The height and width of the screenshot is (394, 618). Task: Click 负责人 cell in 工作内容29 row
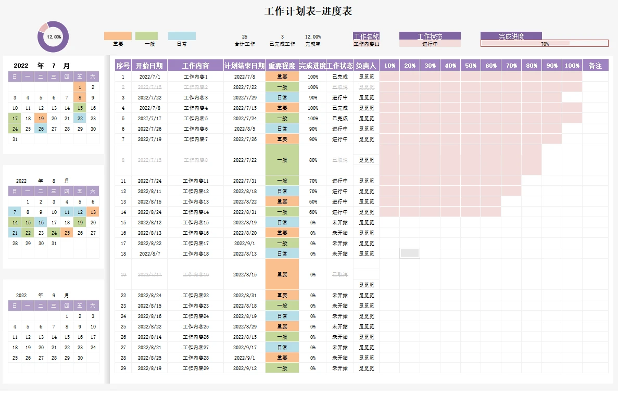(x=366, y=368)
